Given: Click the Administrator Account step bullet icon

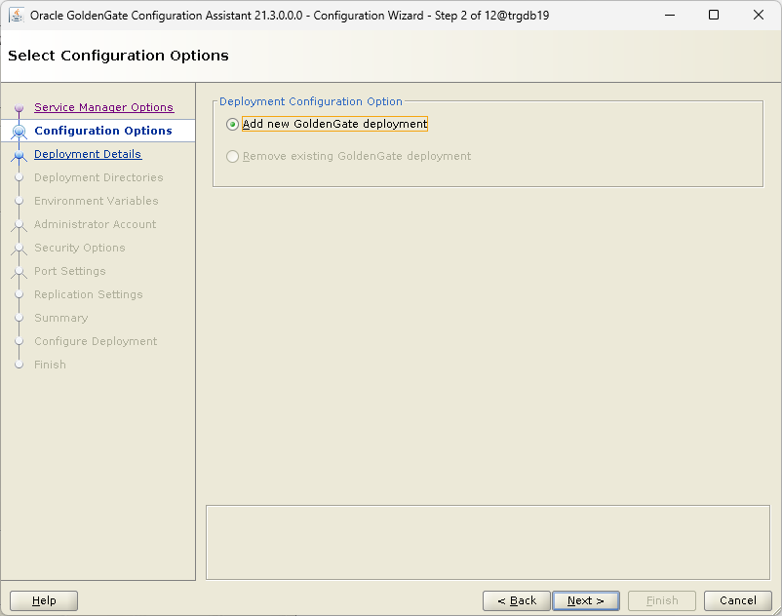Looking at the screenshot, I should pyautogui.click(x=19, y=225).
